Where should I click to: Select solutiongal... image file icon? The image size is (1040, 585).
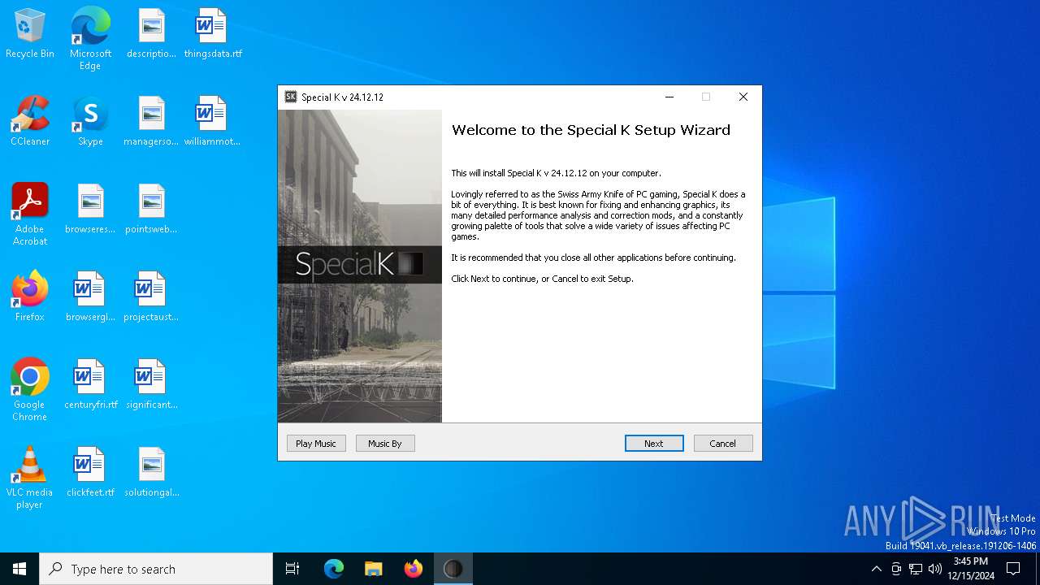151,472
